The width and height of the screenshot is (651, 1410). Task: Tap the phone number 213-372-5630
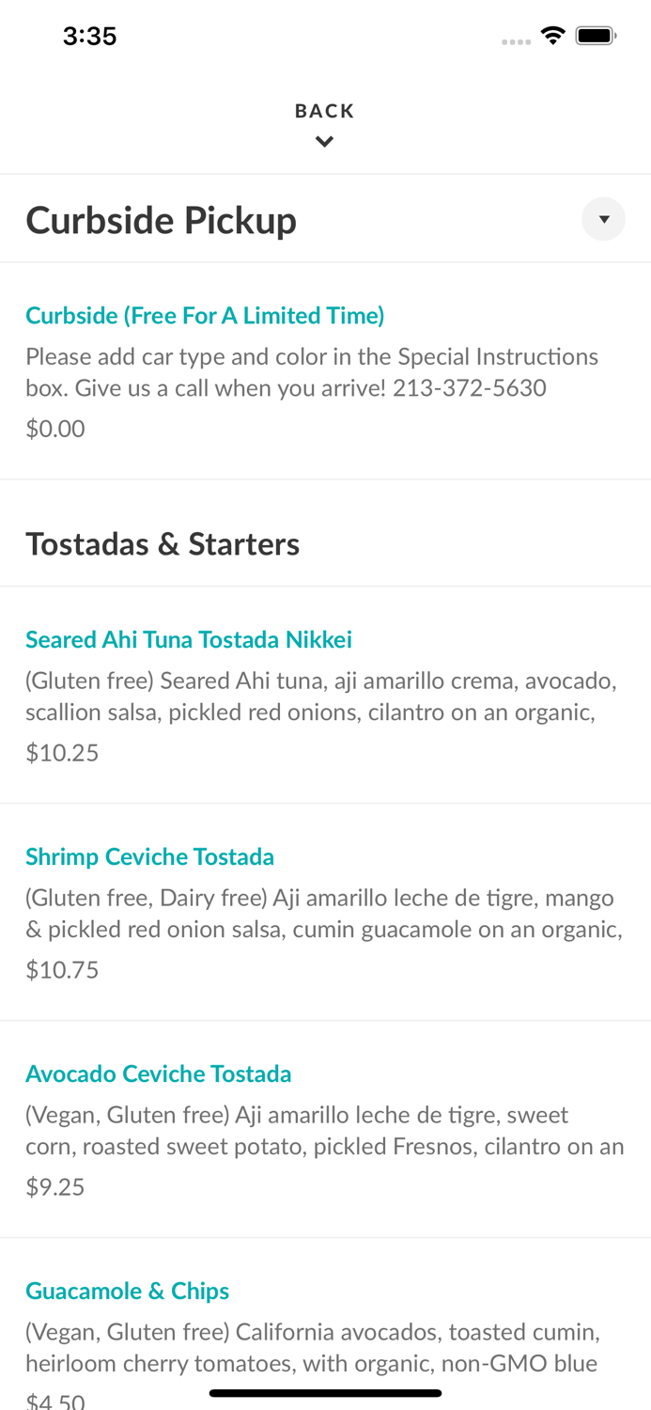click(471, 387)
